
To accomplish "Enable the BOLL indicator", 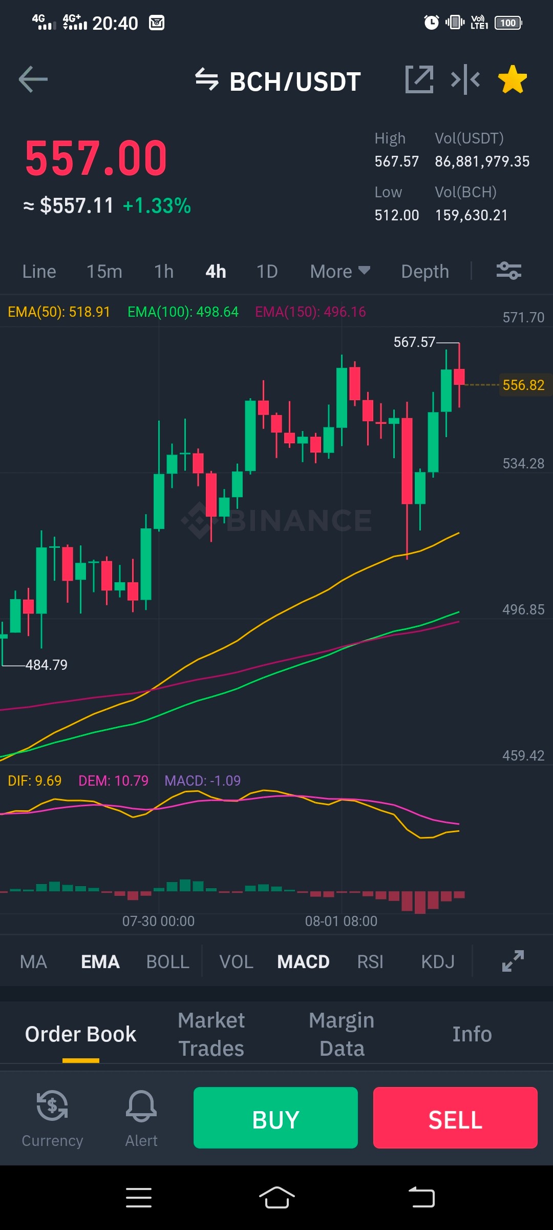I will pyautogui.click(x=168, y=961).
